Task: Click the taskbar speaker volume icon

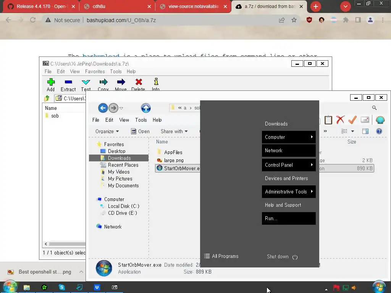Action: pyautogui.click(x=354, y=288)
